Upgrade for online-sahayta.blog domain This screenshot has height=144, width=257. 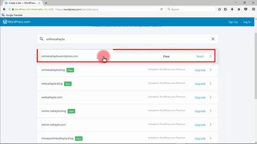[x=200, y=111]
